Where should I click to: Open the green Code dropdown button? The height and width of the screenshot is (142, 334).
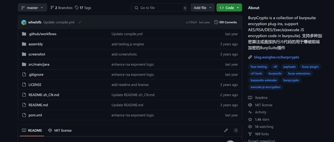(229, 8)
